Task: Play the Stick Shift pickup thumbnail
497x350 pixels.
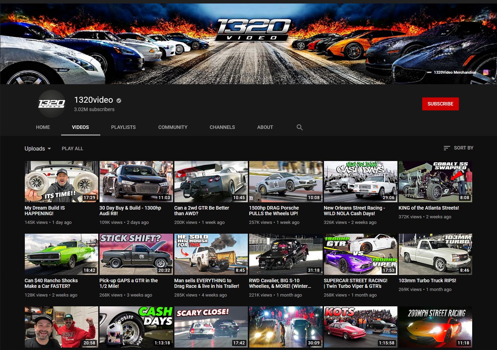Action: [136, 254]
